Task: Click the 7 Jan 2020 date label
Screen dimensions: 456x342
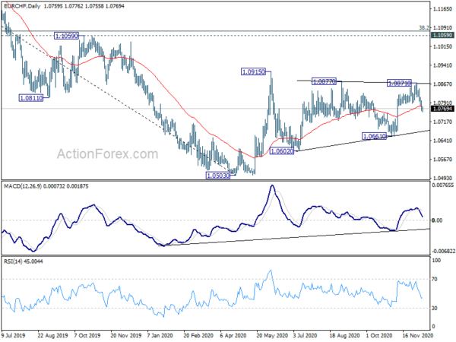Action: pos(160,335)
